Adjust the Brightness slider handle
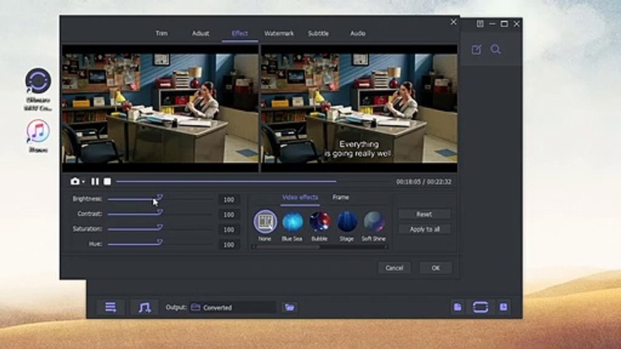The width and height of the screenshot is (621, 349). point(160,198)
